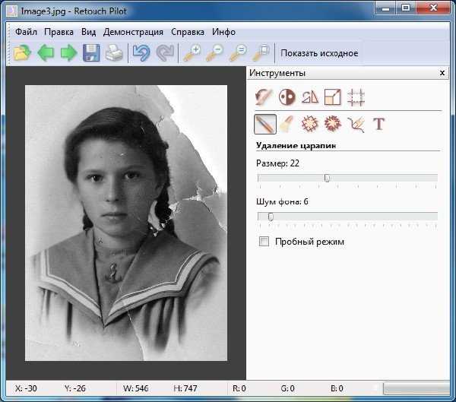Select the brightness contrast tool icon
This screenshot has height=402, width=456.
click(287, 97)
